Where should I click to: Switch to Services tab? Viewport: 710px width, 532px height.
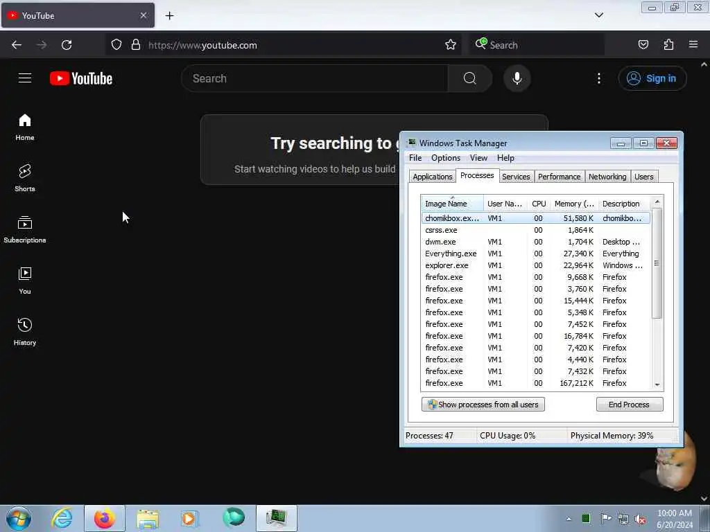point(516,177)
